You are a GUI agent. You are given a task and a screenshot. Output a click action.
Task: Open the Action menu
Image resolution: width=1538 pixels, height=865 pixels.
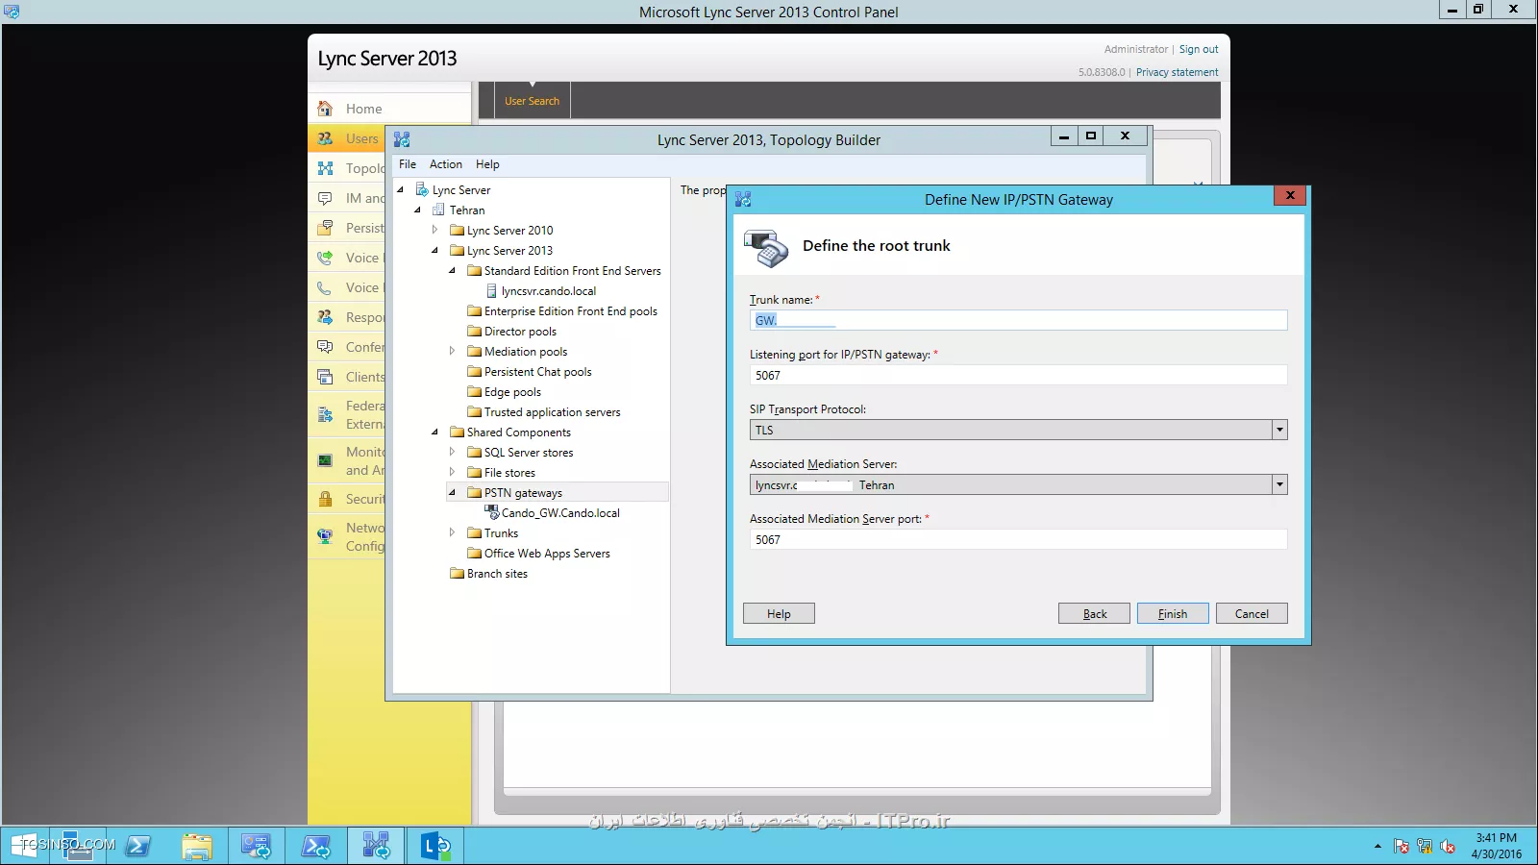[446, 164]
